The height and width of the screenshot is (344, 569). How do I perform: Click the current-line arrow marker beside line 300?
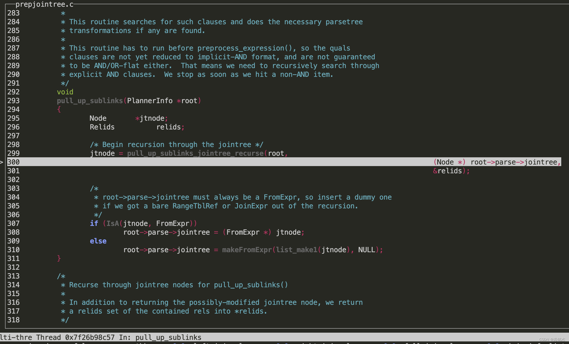[x=2, y=162]
